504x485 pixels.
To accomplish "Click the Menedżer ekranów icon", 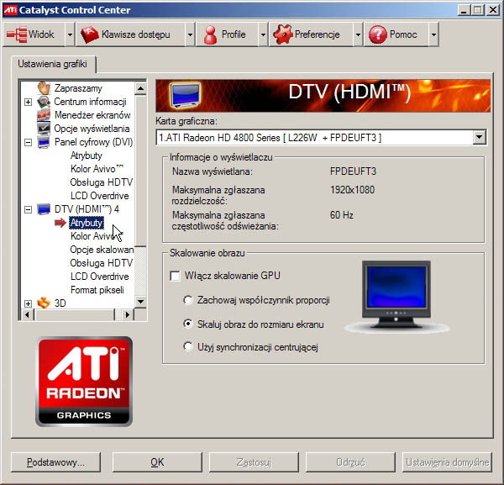I will (44, 115).
